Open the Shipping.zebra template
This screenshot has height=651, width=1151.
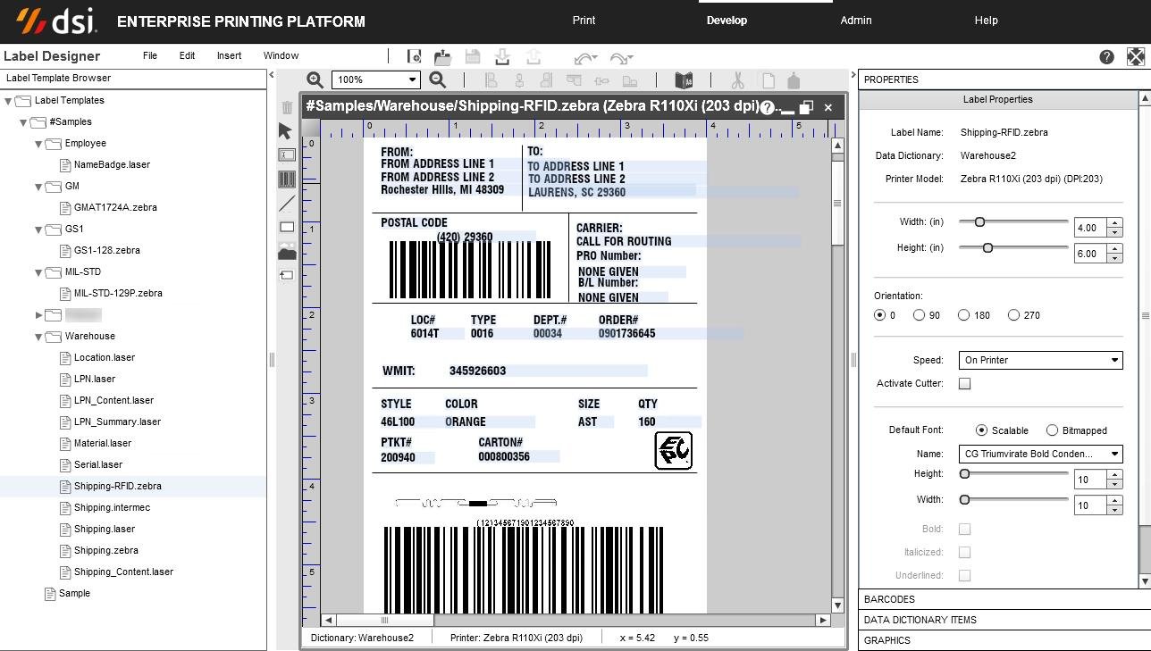(105, 550)
